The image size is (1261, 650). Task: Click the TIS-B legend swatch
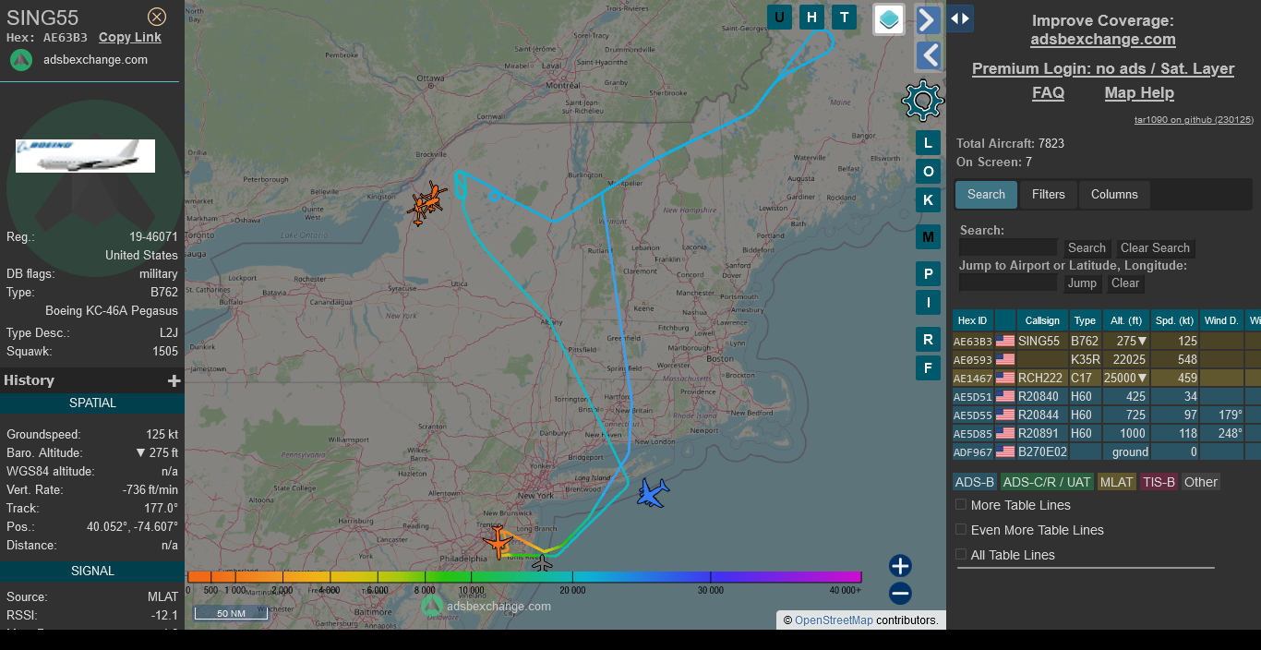pos(1159,482)
